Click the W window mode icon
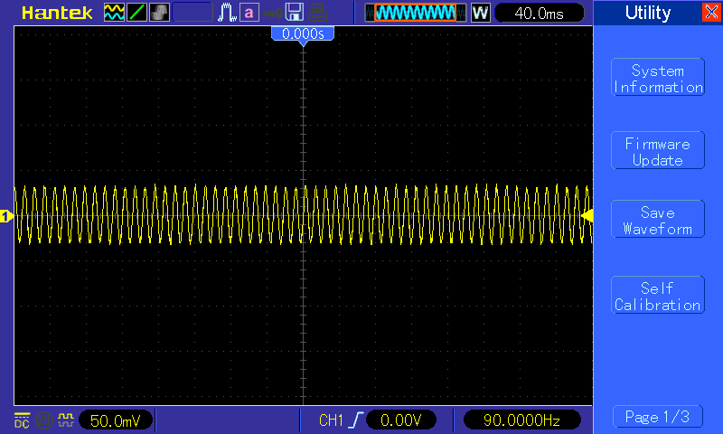Screen dimensions: 723x434 (480, 13)
